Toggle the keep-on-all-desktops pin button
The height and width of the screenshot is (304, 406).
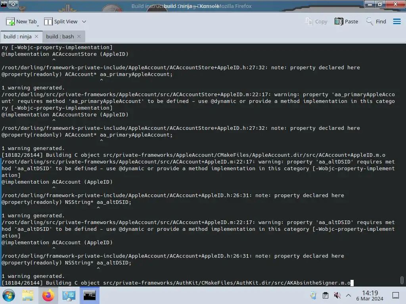point(13,4)
